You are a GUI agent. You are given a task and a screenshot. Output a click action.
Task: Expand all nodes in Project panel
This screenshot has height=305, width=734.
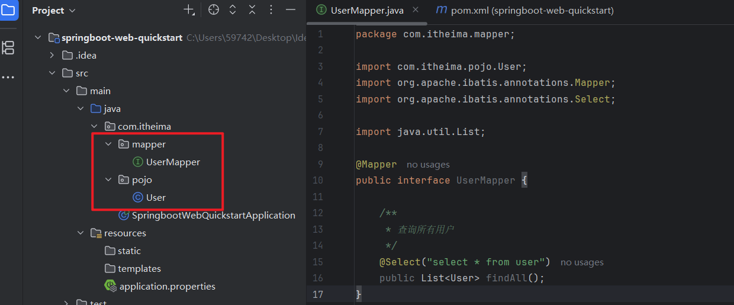(x=233, y=10)
